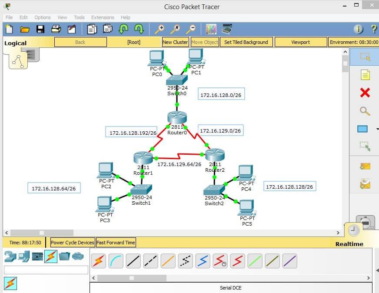Switch to Realtime mode tab
This screenshot has height=293, width=379.
point(349,244)
